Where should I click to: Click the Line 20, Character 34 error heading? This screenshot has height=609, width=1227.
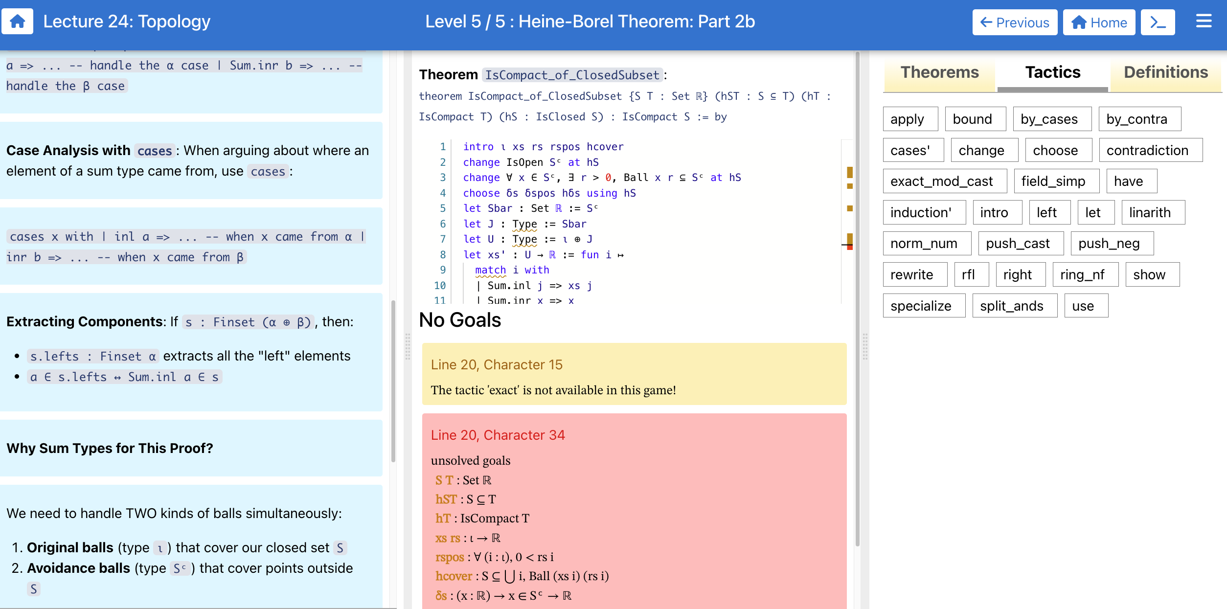(x=498, y=435)
